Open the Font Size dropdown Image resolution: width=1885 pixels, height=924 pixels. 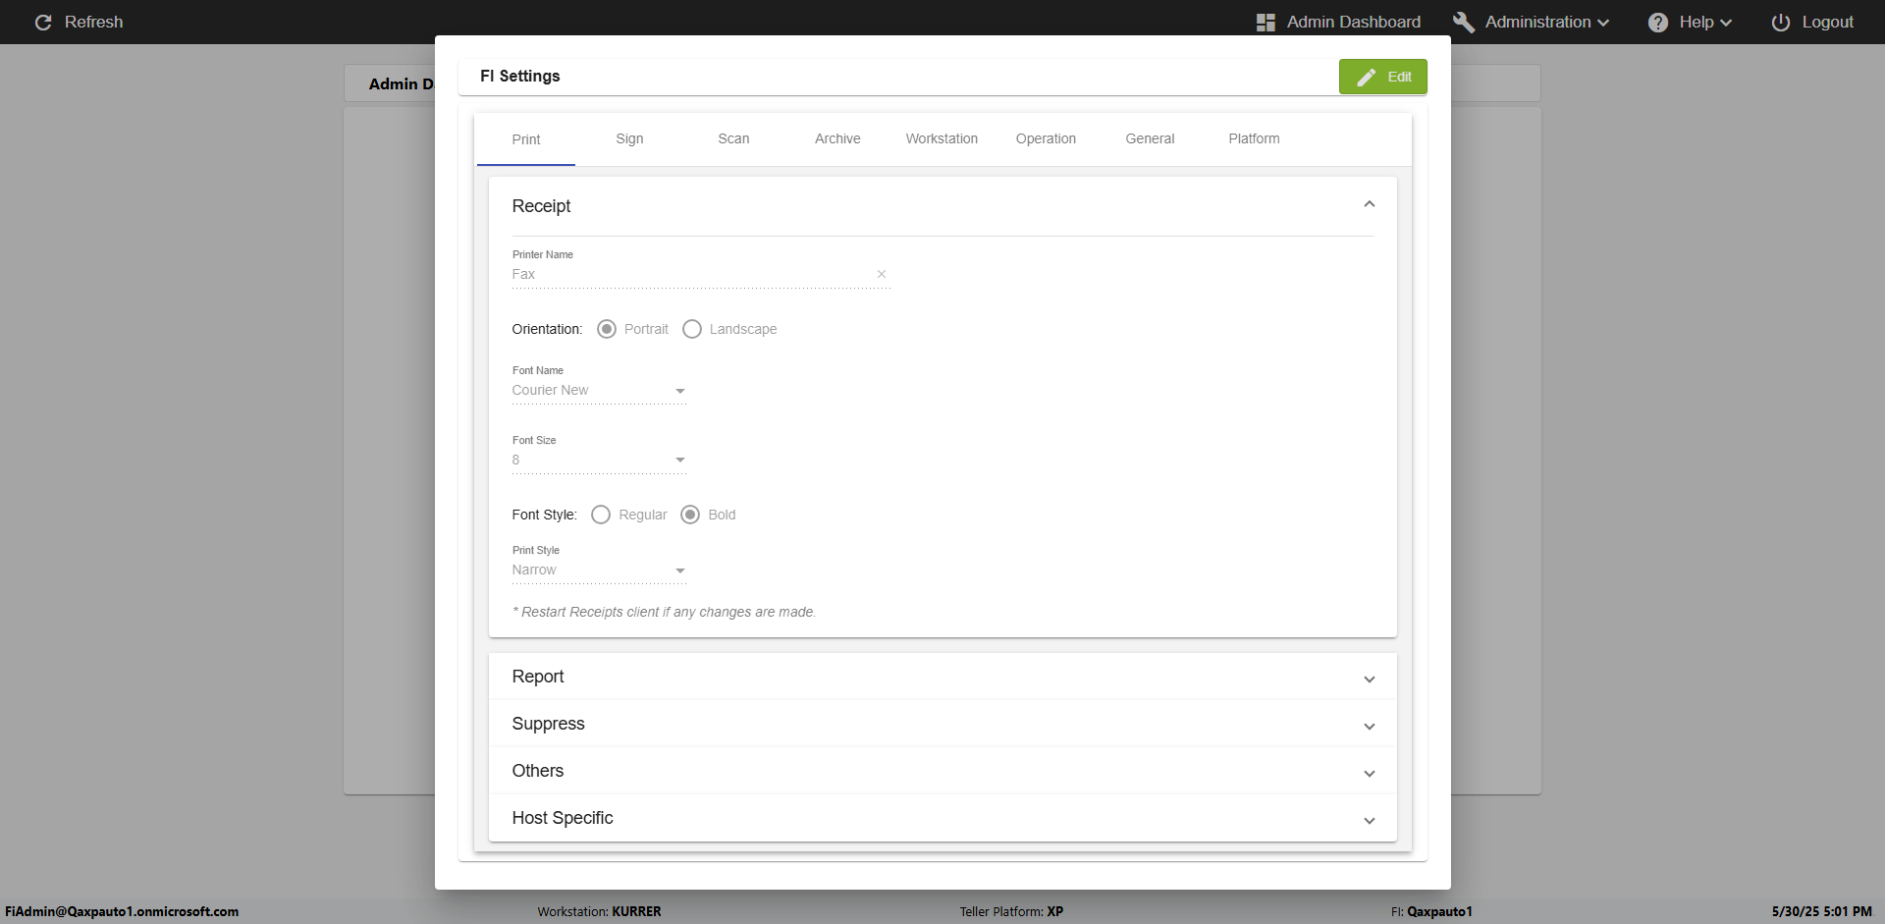pos(599,461)
